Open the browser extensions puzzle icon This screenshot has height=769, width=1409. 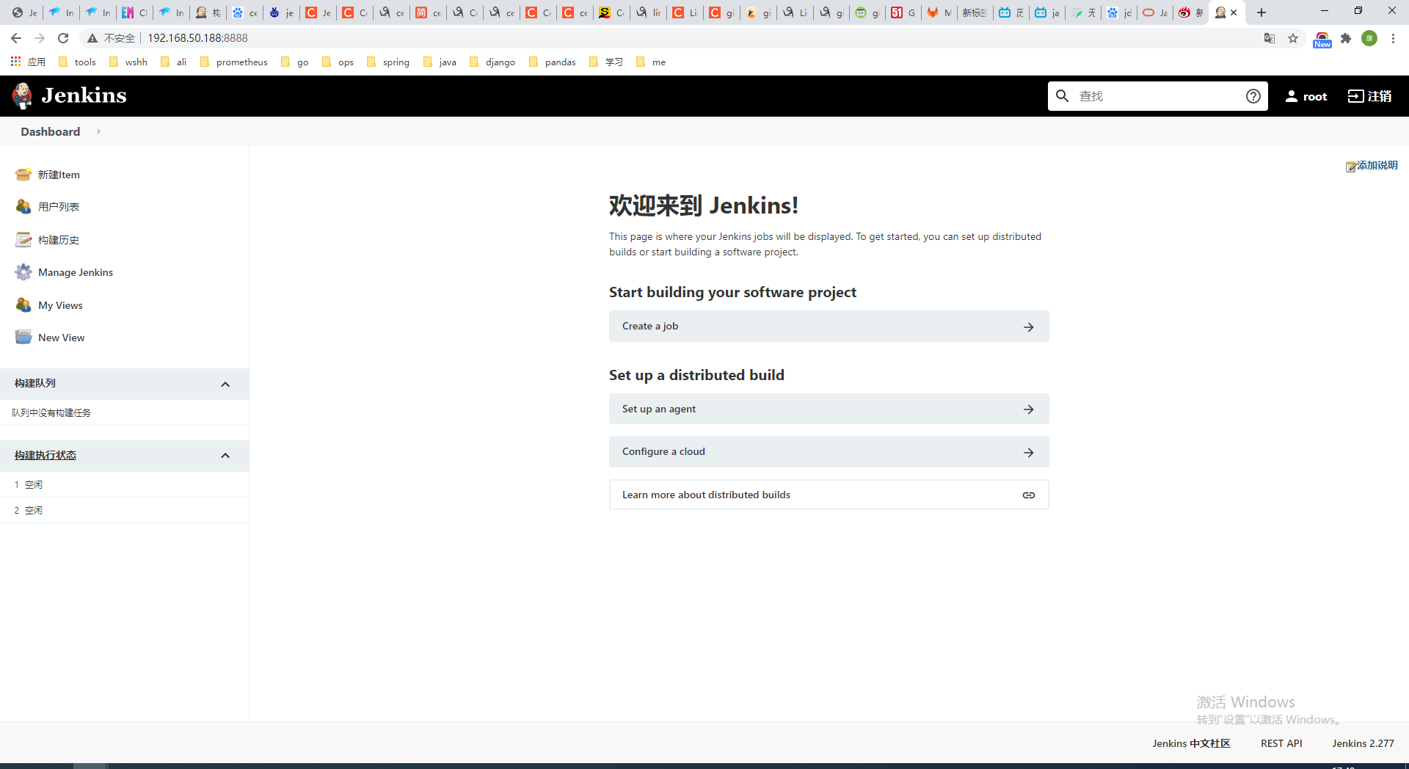(1346, 38)
